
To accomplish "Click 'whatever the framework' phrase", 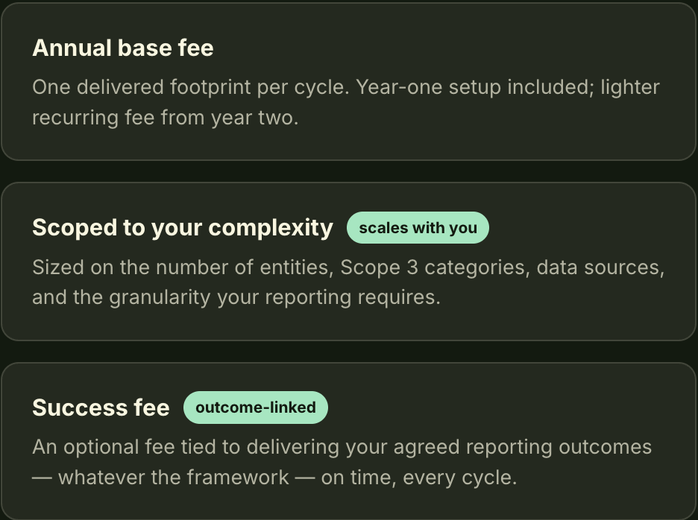I will (x=174, y=478).
